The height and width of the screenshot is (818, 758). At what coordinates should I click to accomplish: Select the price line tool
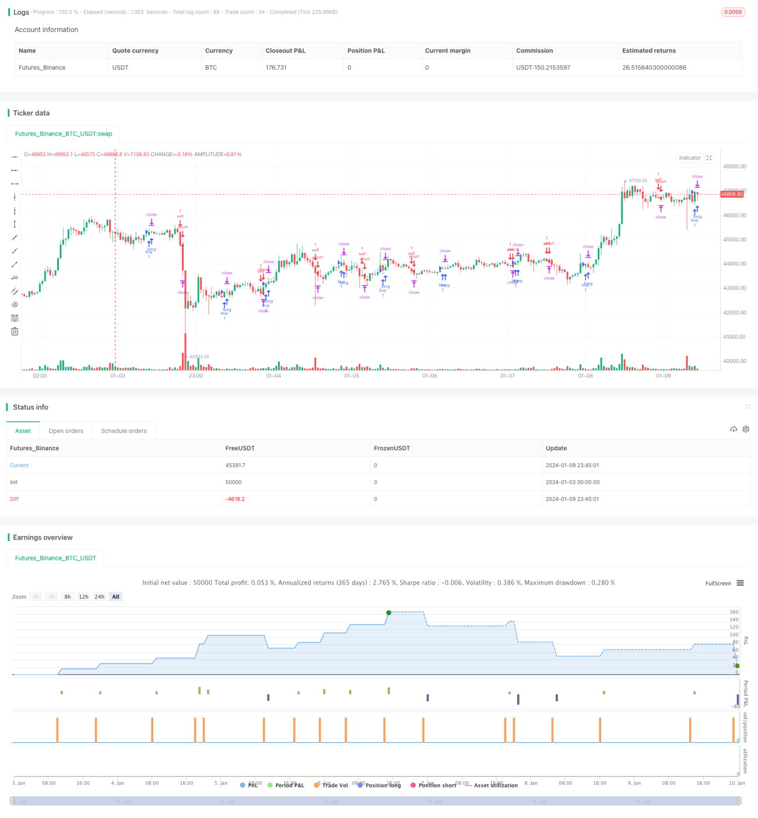15,277
